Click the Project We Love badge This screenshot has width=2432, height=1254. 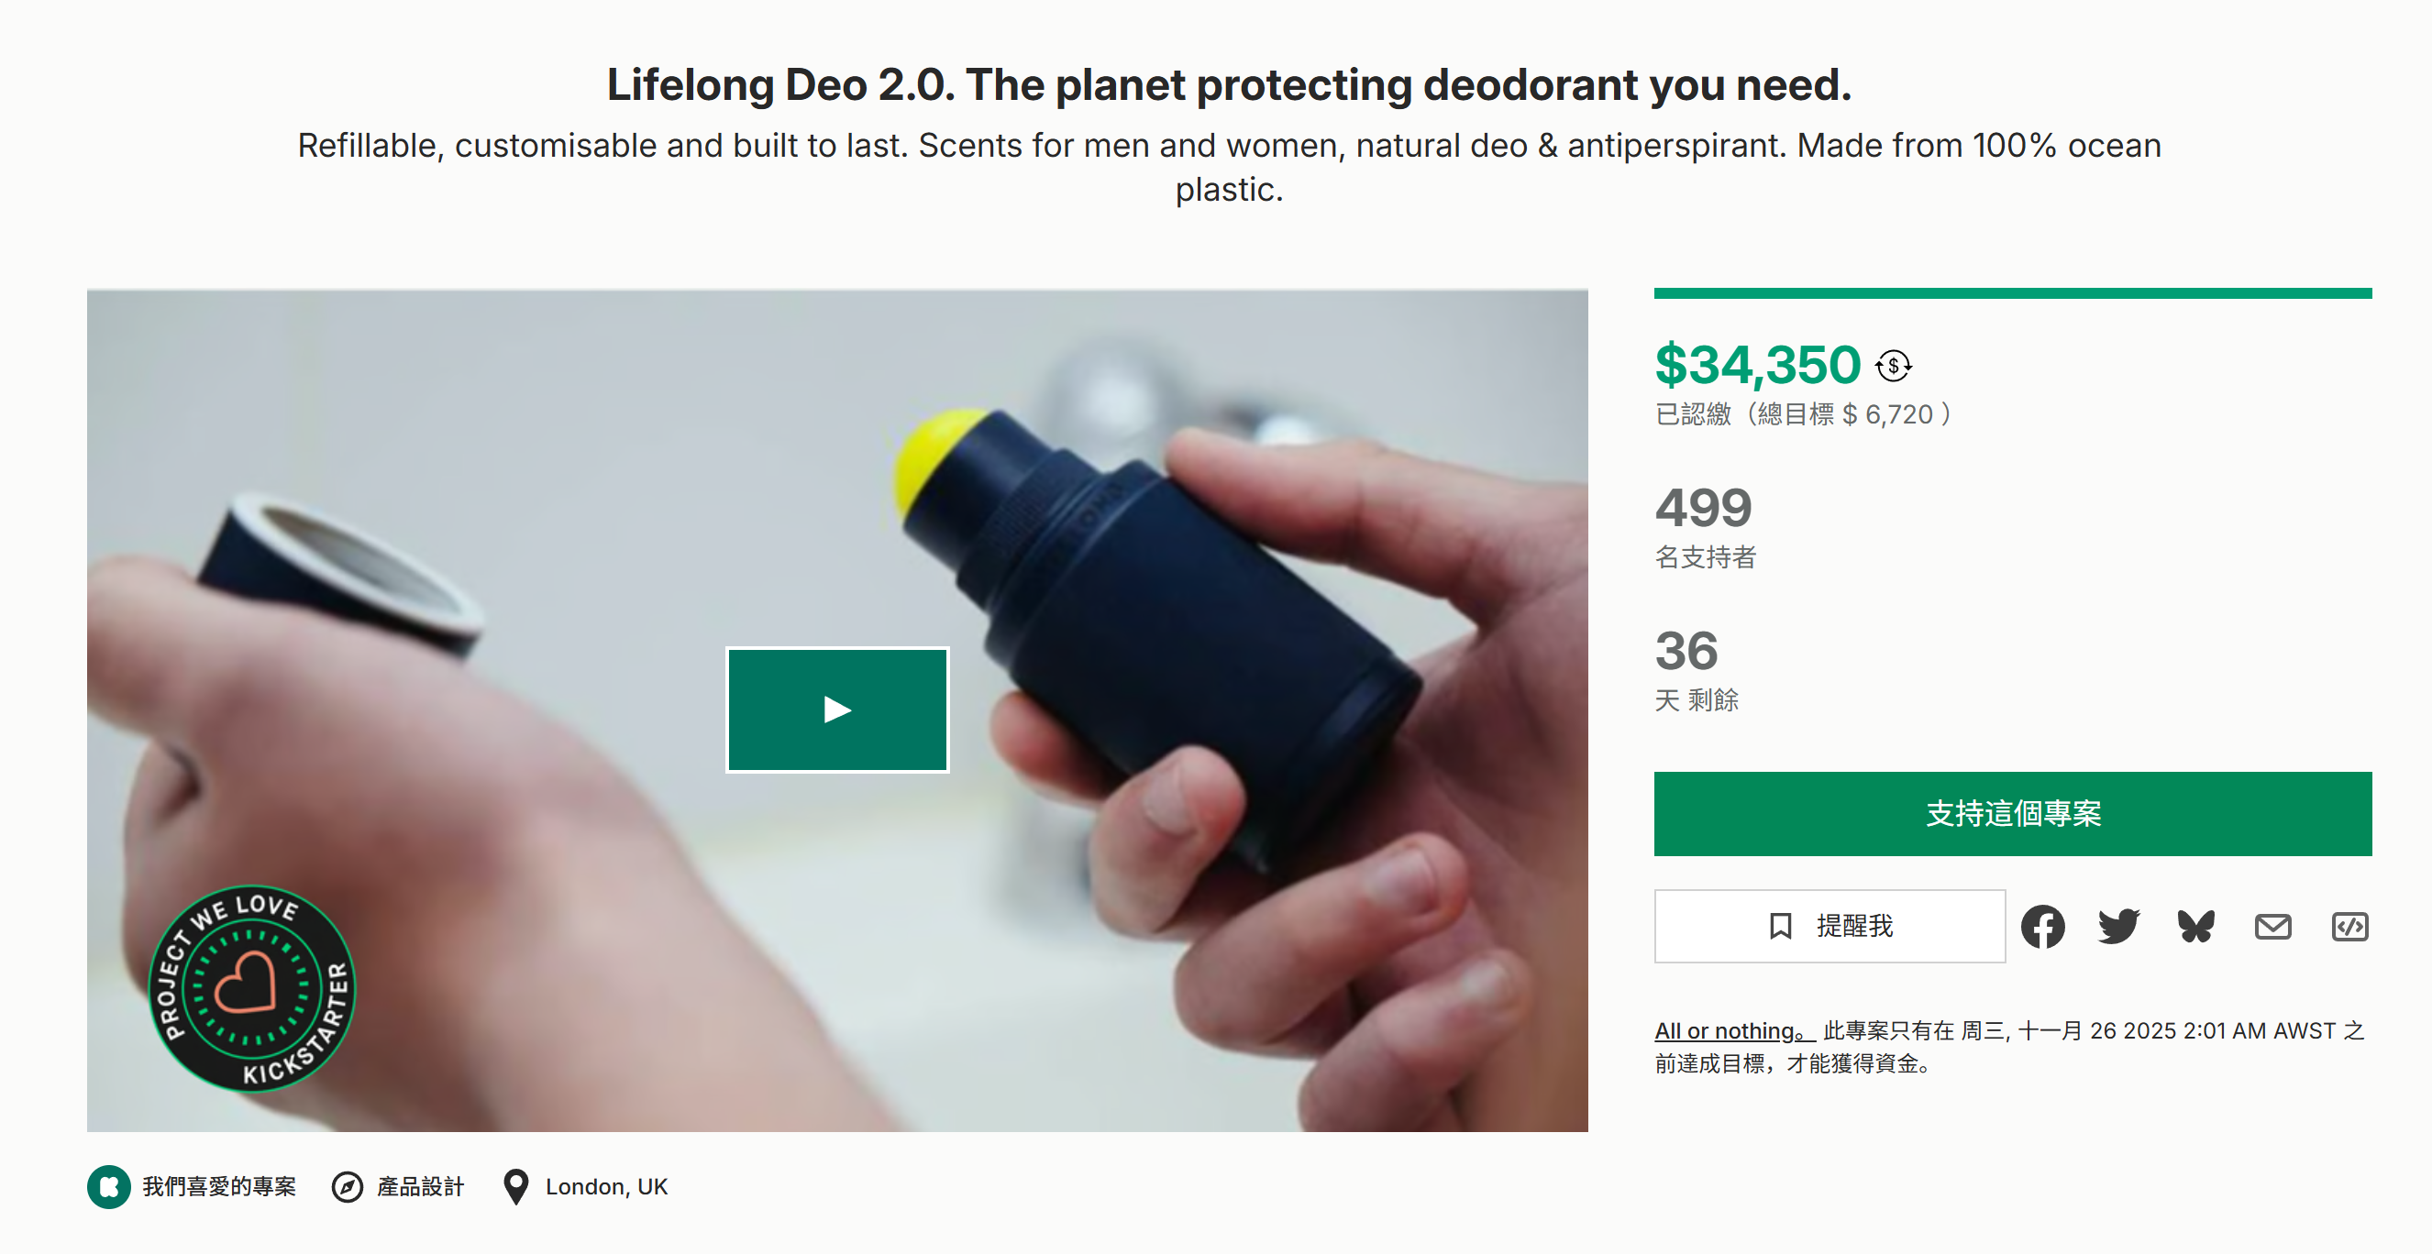pyautogui.click(x=251, y=988)
